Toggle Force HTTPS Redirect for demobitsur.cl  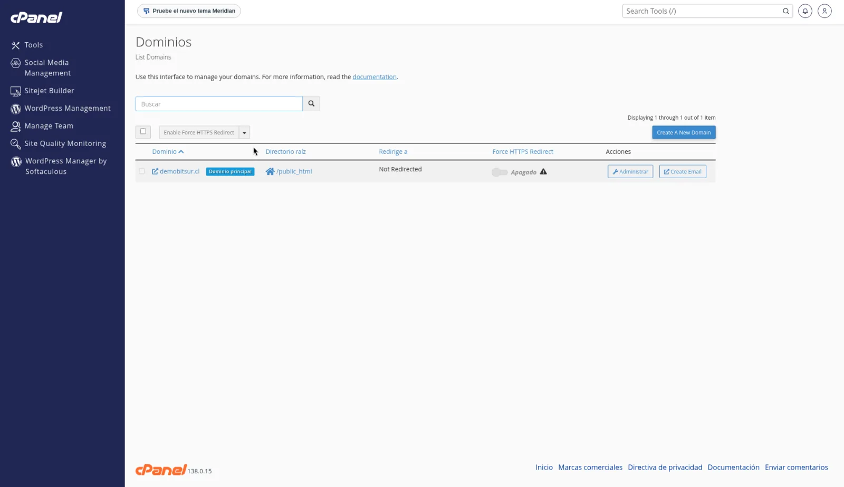(x=500, y=172)
